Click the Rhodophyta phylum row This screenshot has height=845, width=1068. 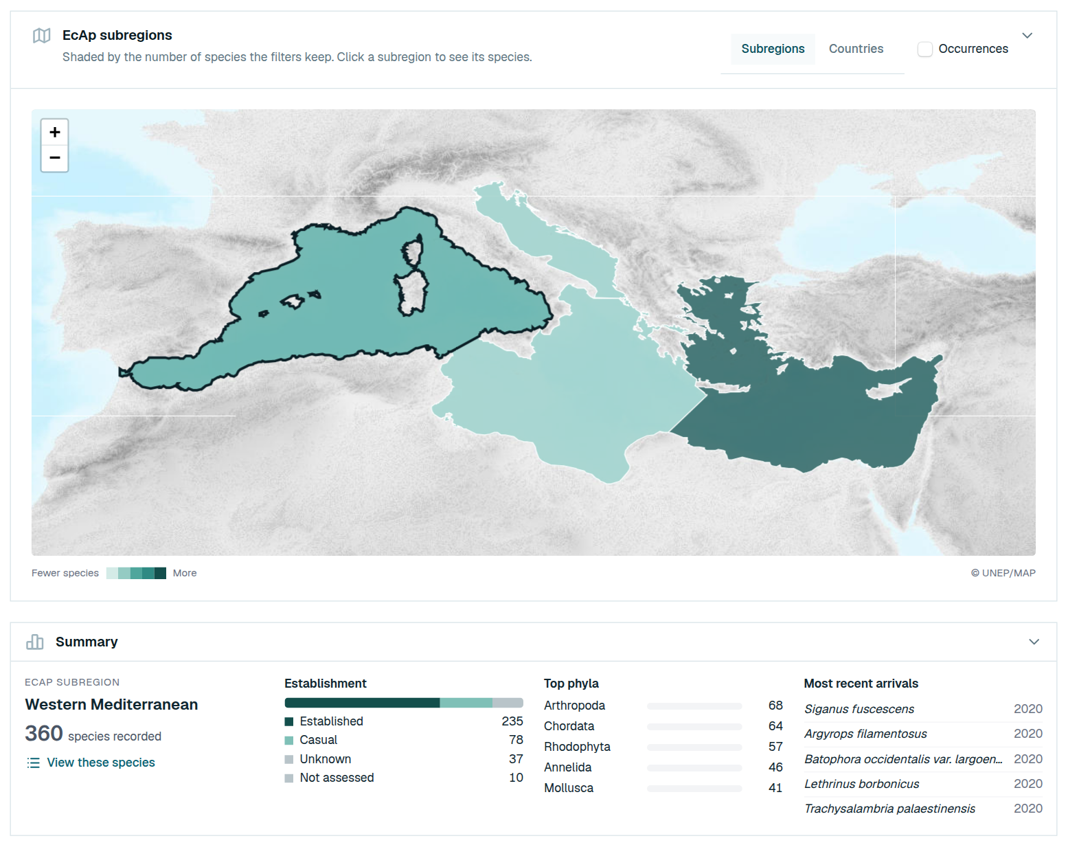click(x=663, y=747)
